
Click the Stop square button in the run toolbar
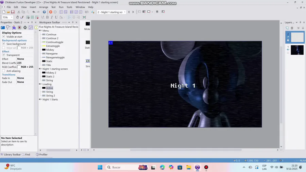pos(157,12)
